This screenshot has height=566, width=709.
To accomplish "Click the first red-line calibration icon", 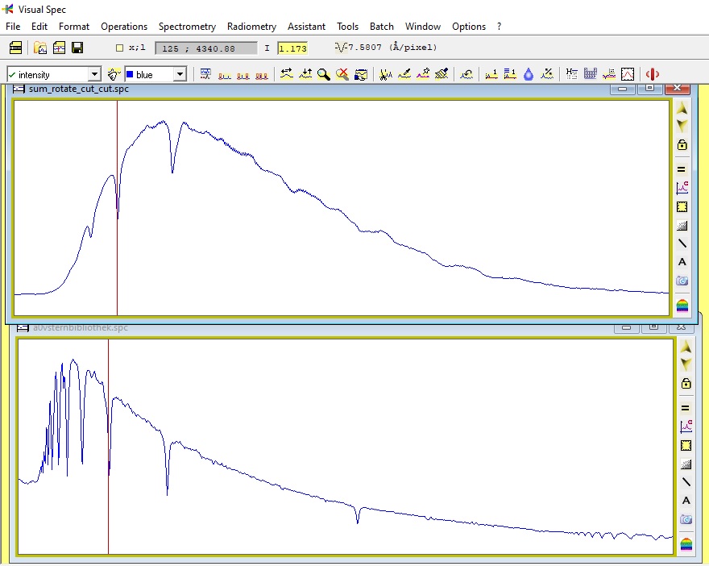I will (x=224, y=75).
